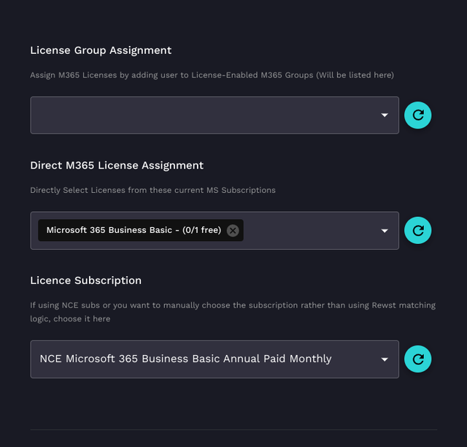
Task: Click the License Group Assignment heading
Action: (x=101, y=50)
